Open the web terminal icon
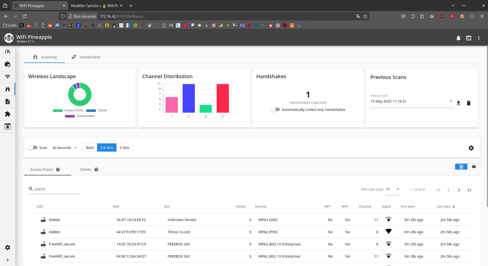 [469, 38]
